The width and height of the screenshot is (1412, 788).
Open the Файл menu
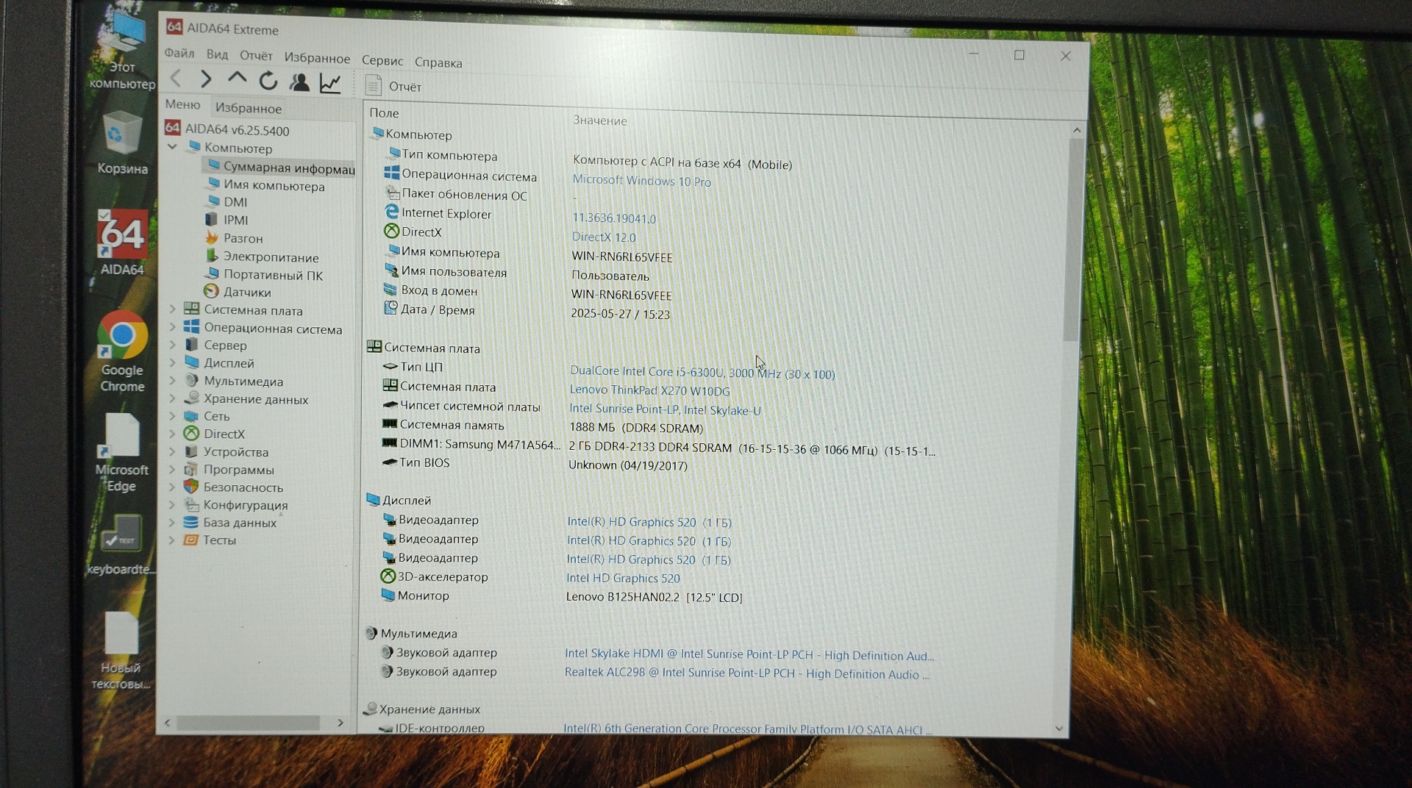pyautogui.click(x=179, y=53)
